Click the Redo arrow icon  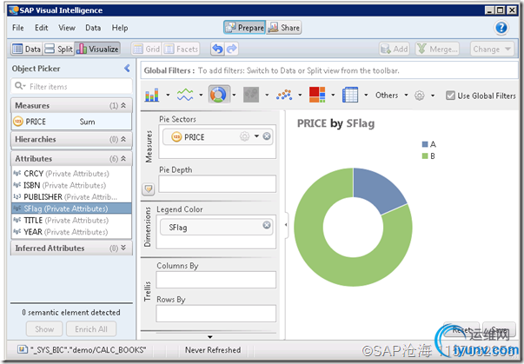[x=232, y=50]
